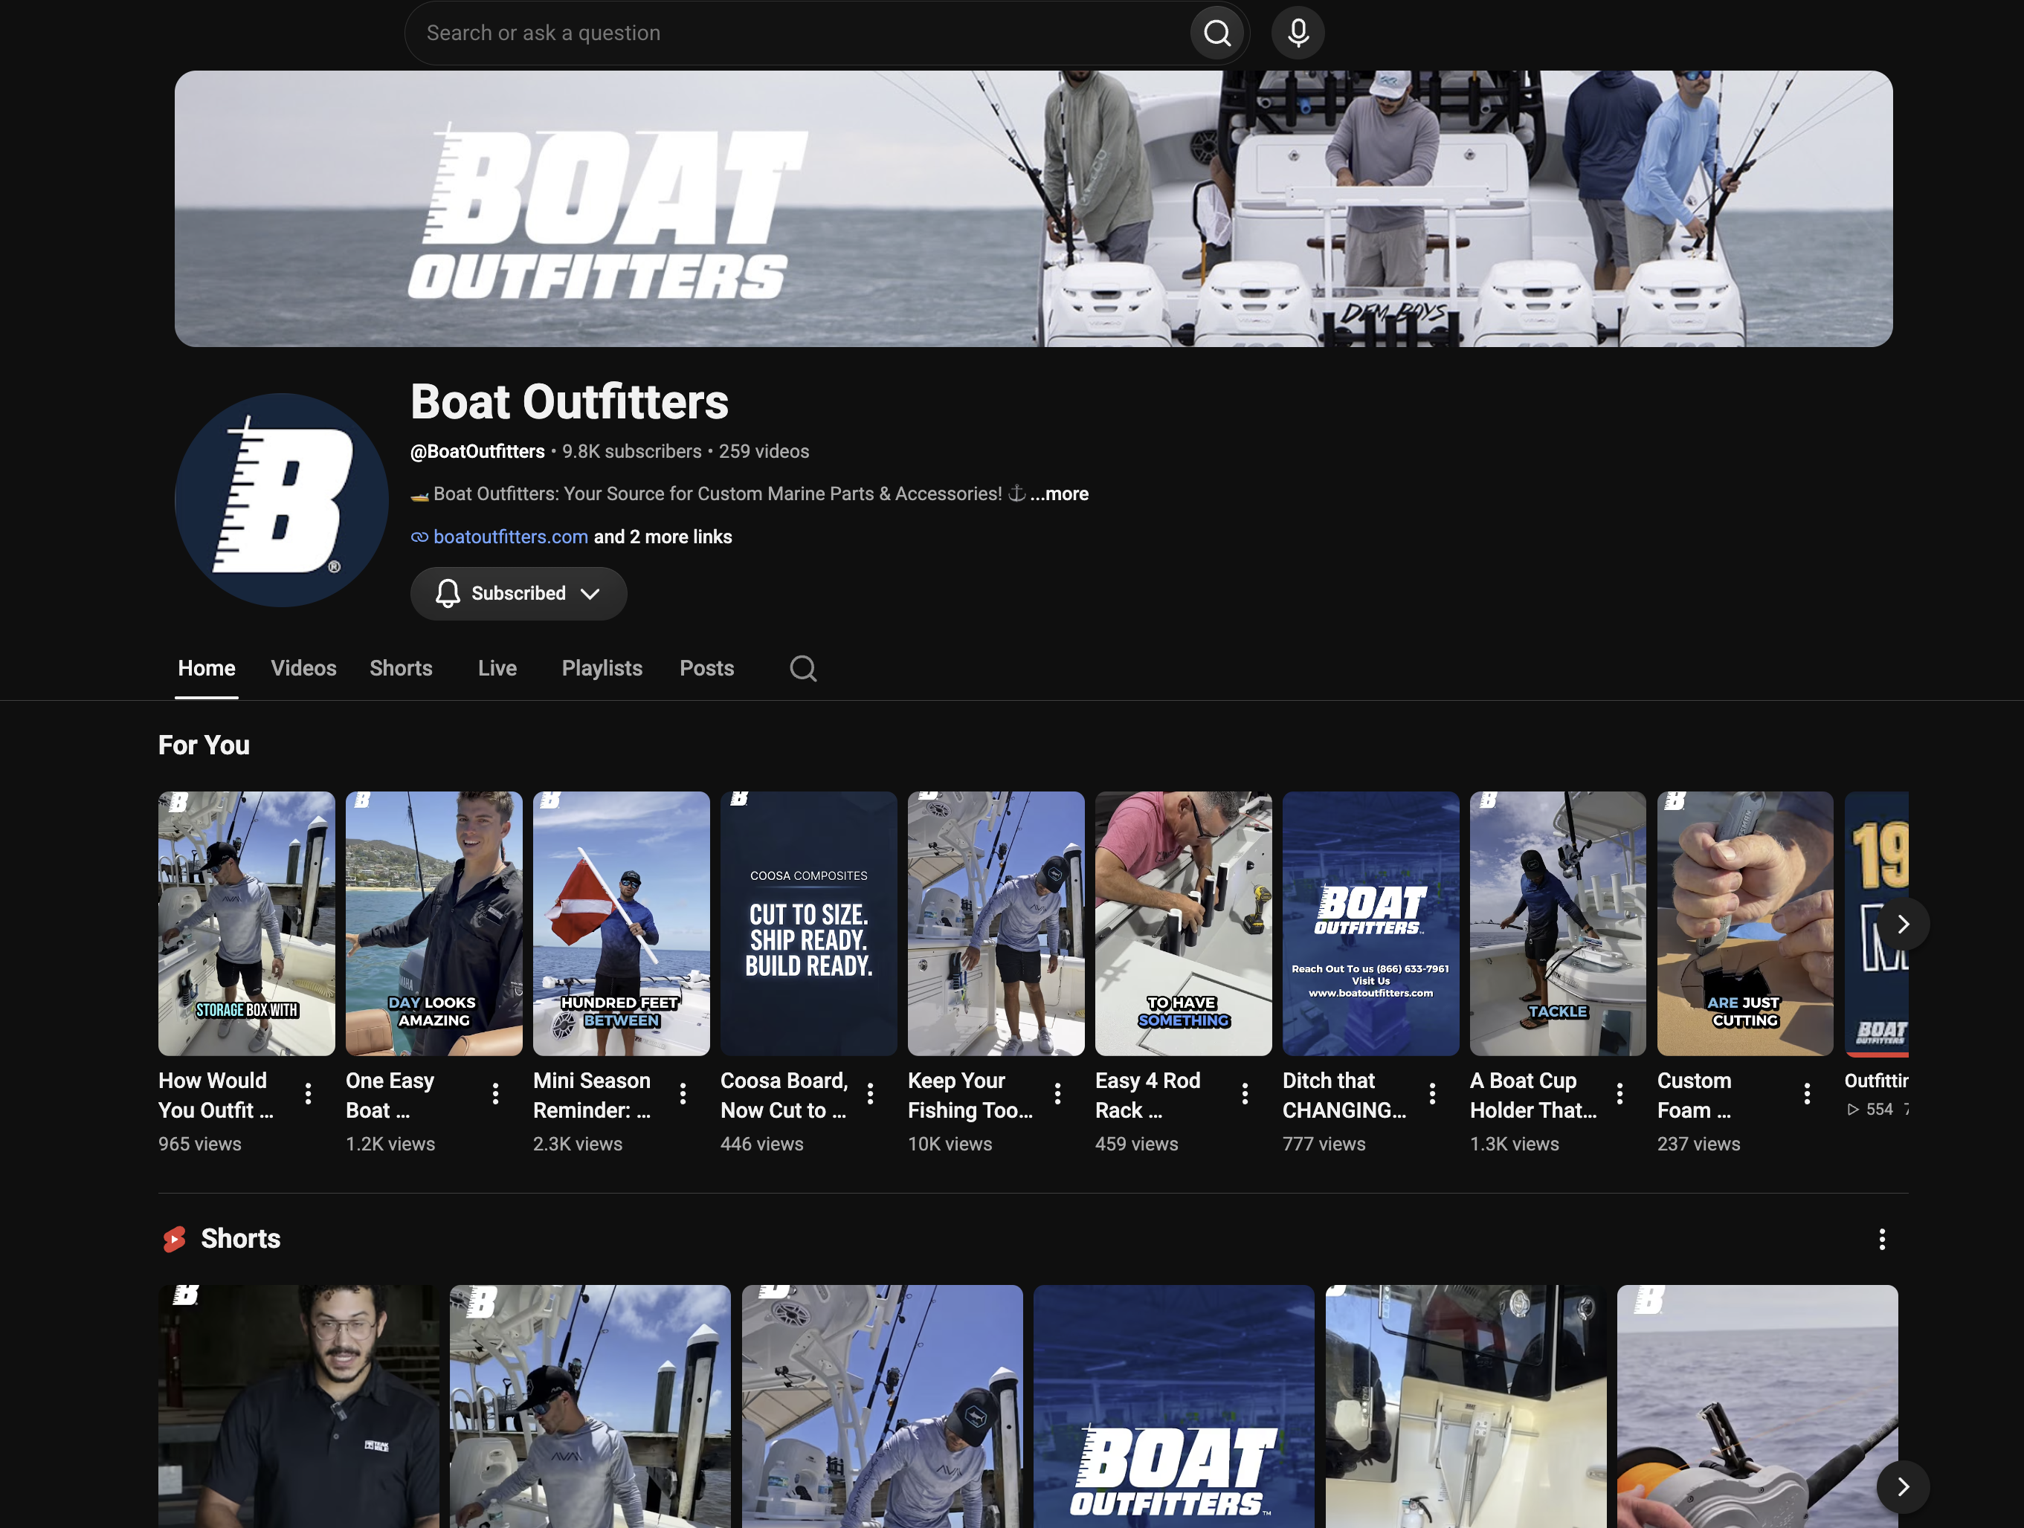Open options menu for One Easy Boat video
2024x1528 pixels.
point(496,1094)
